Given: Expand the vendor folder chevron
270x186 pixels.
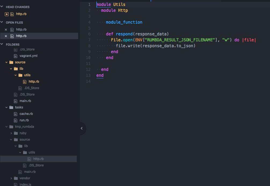Looking at the screenshot, I should coord(11,178).
